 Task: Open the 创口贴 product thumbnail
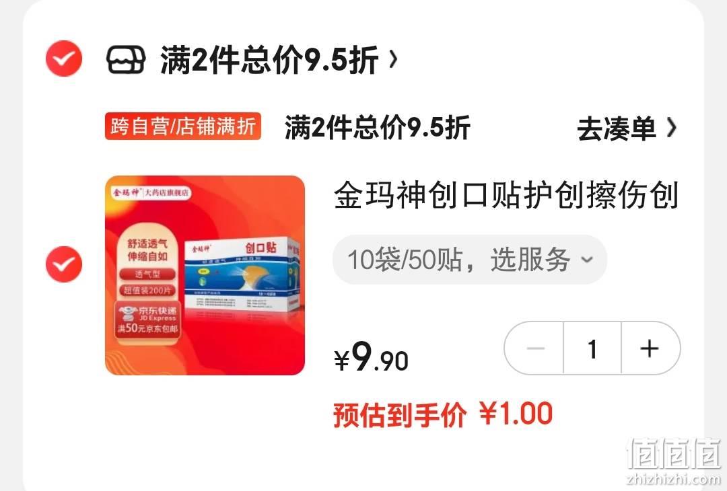pos(205,275)
